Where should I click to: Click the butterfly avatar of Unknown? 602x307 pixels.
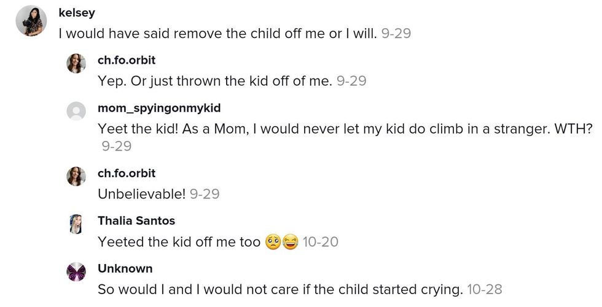point(76,271)
